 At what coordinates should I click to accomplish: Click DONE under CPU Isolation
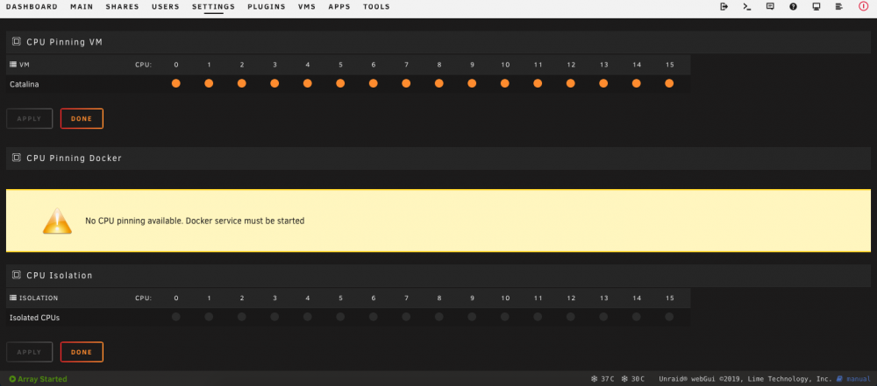click(x=82, y=352)
